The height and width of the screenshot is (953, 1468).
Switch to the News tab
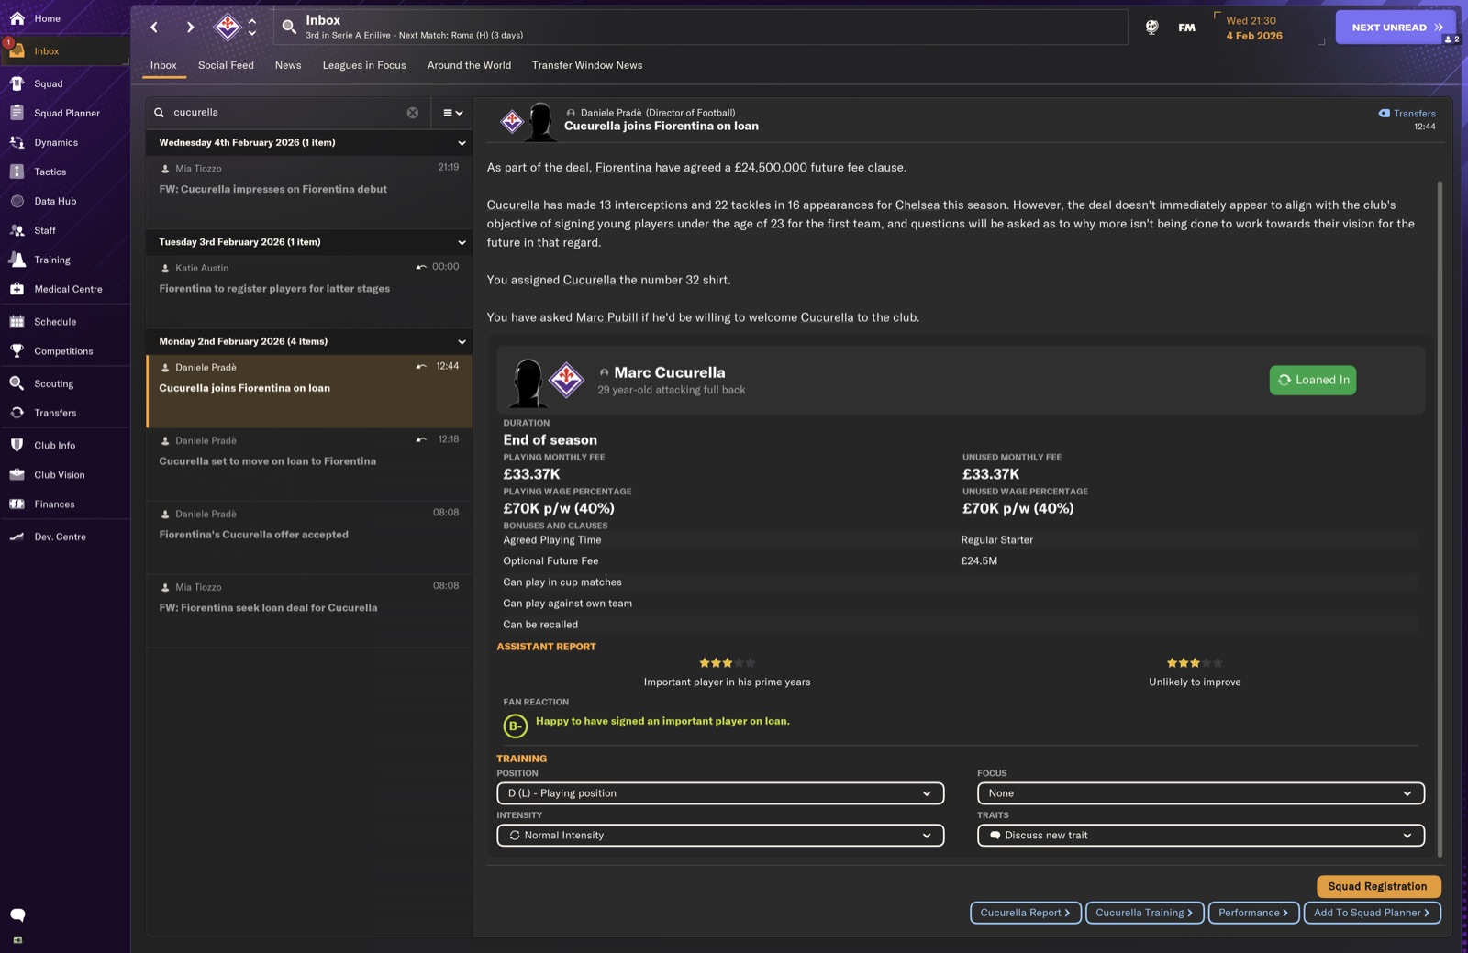(288, 65)
